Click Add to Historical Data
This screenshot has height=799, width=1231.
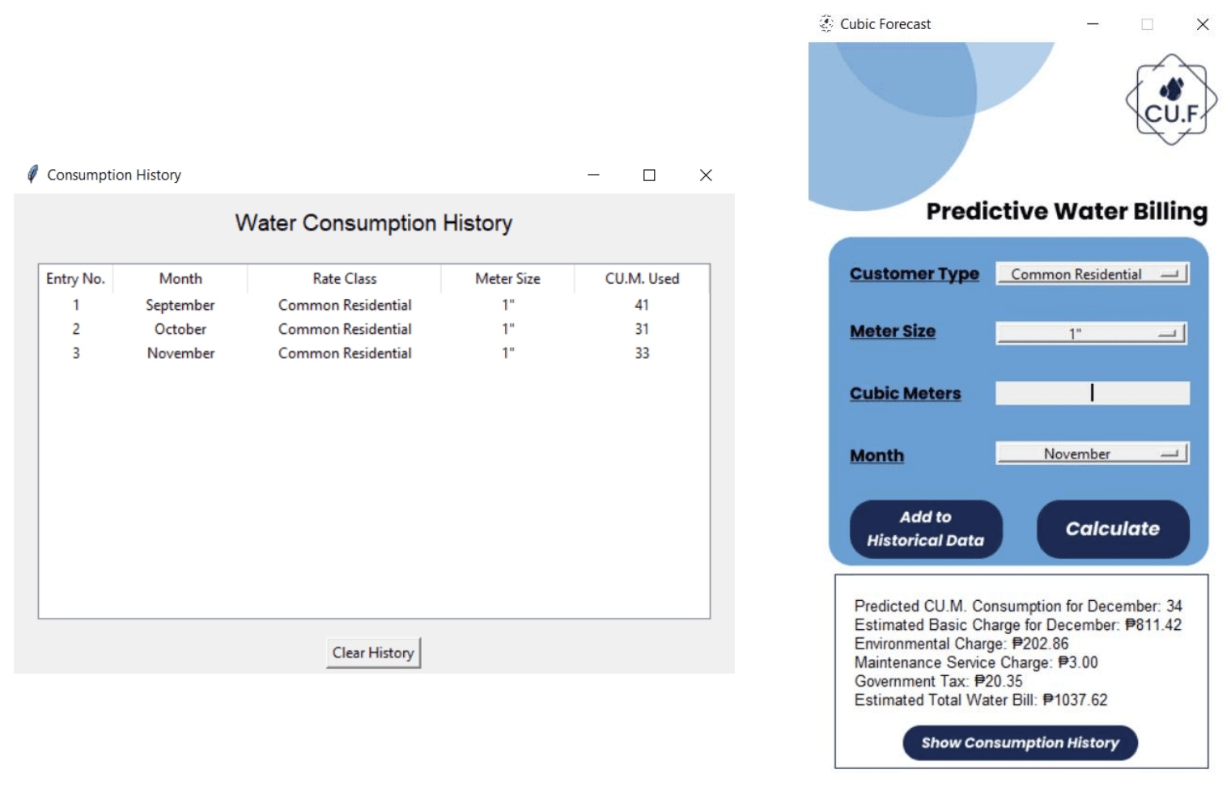tap(926, 529)
